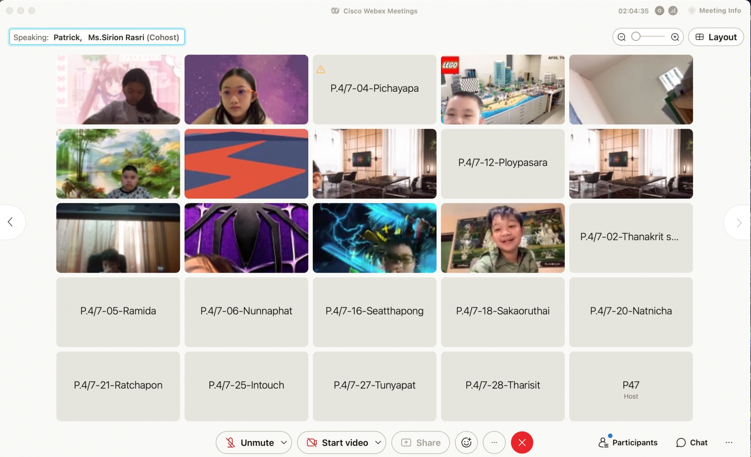Open the Layout options
Viewport: 751px width, 457px height.
pyautogui.click(x=716, y=37)
